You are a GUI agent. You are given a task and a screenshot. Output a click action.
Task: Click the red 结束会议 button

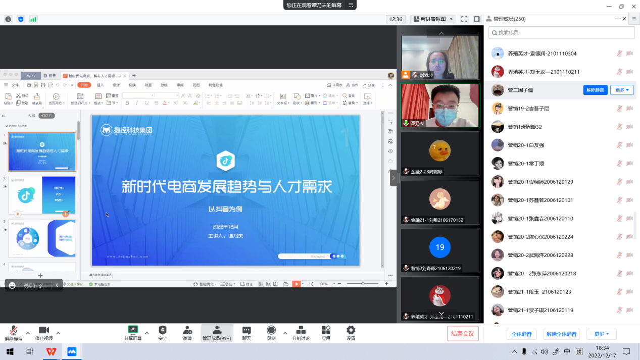click(462, 333)
